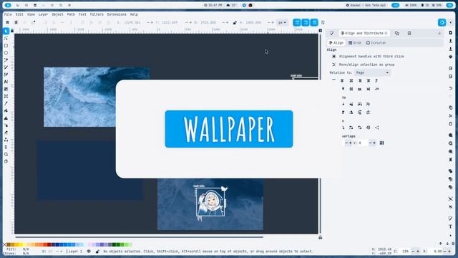The height and width of the screenshot is (258, 458).
Task: Open the Filters menu
Action: (x=97, y=14)
